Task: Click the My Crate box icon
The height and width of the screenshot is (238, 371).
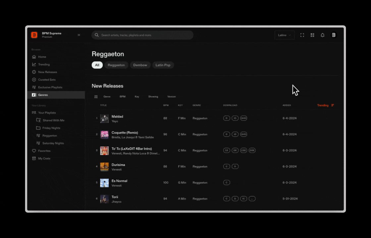Action: (x=34, y=158)
